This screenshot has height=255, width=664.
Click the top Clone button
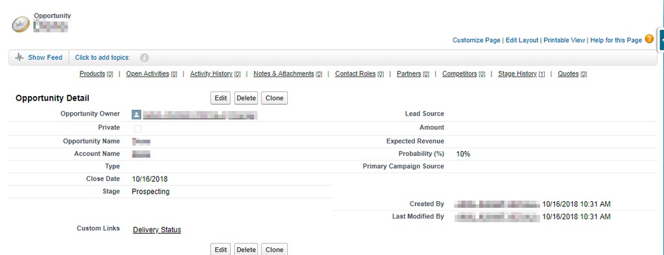(x=274, y=98)
